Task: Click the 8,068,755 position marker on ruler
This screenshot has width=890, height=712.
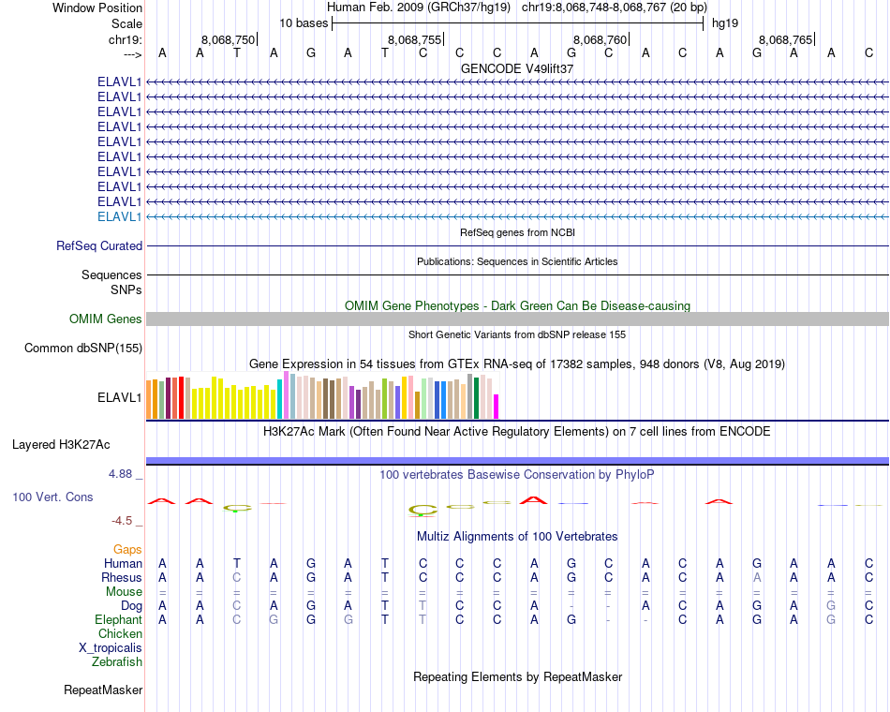Action: click(x=414, y=39)
